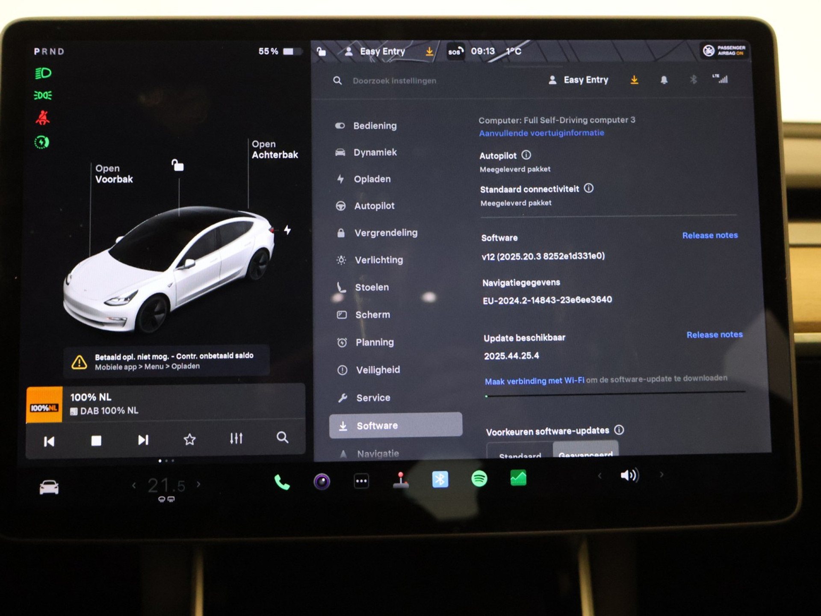Launch the dashcam camera app

click(322, 482)
